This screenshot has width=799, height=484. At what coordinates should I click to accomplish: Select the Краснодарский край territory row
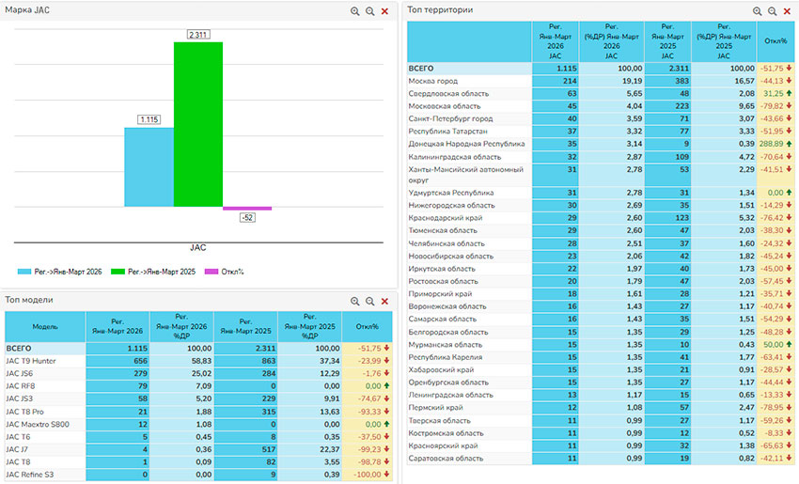pyautogui.click(x=601, y=217)
